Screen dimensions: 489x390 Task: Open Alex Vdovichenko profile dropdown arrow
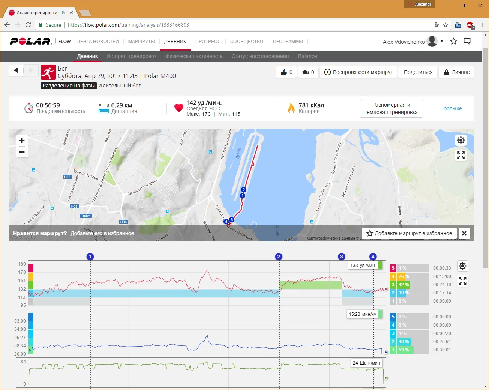[x=442, y=41]
